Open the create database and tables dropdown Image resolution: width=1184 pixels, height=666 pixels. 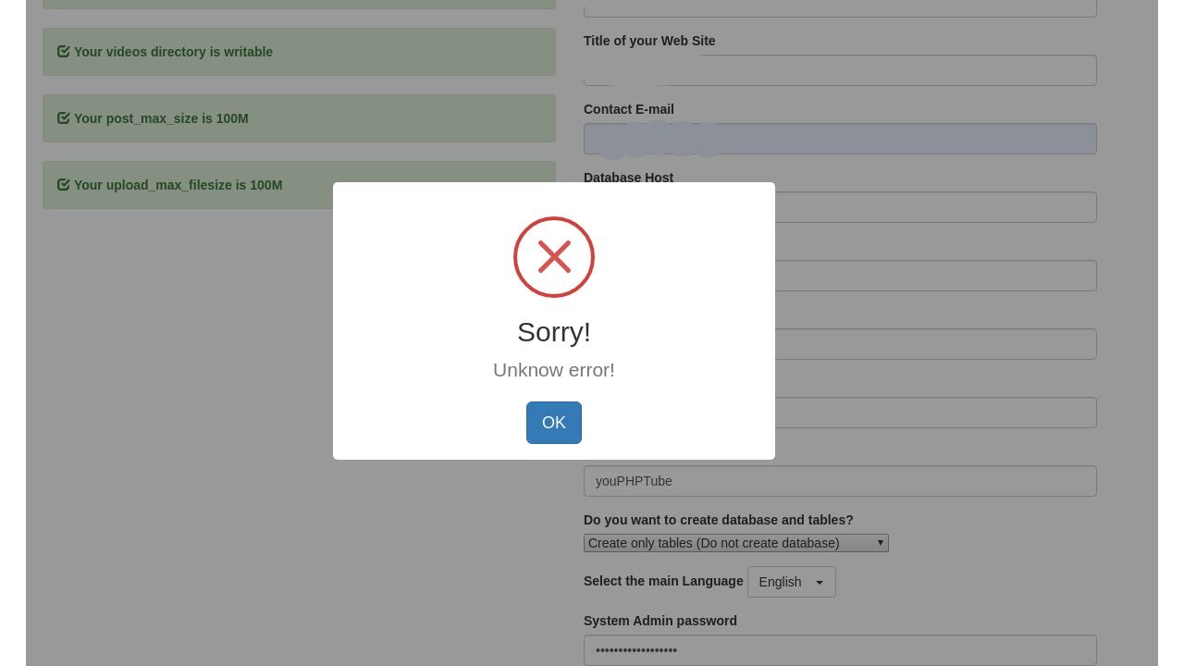[736, 543]
